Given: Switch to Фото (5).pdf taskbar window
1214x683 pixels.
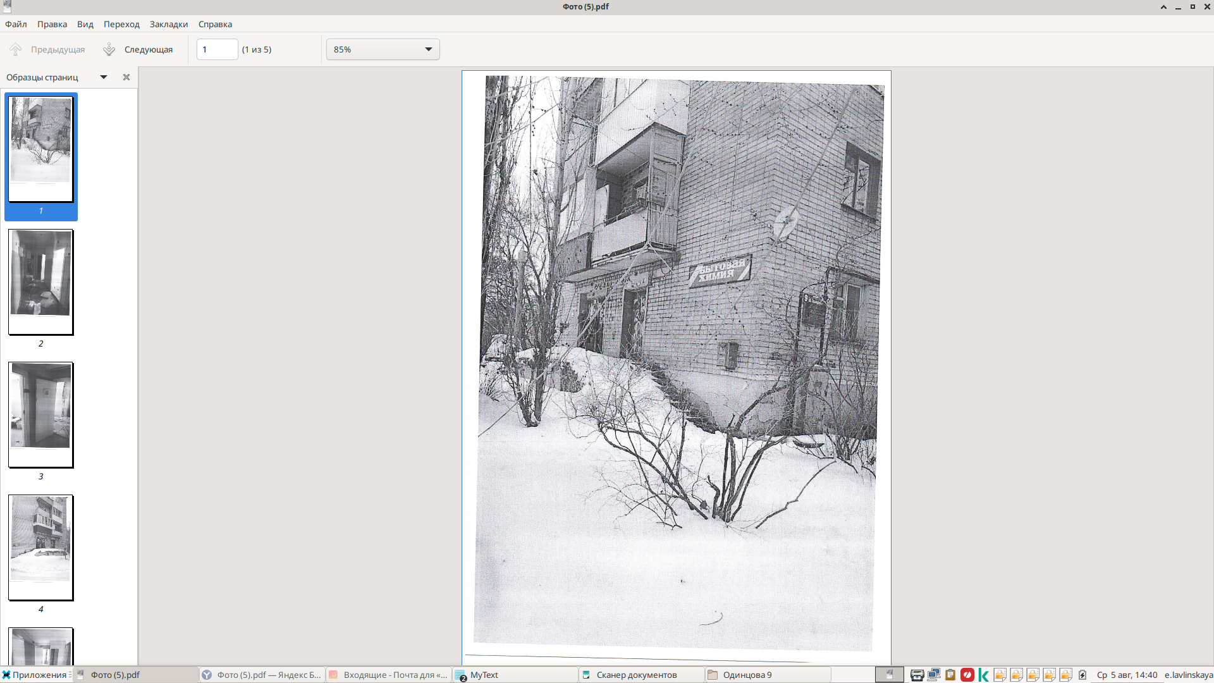Looking at the screenshot, I should coord(136,675).
